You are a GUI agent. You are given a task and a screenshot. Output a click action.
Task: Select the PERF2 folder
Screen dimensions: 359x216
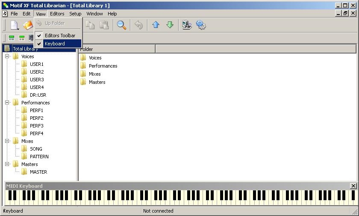tap(36, 118)
